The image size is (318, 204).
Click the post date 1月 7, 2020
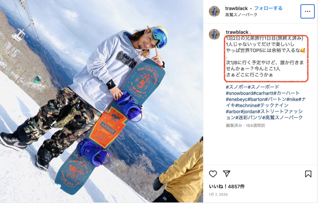pos(218,194)
